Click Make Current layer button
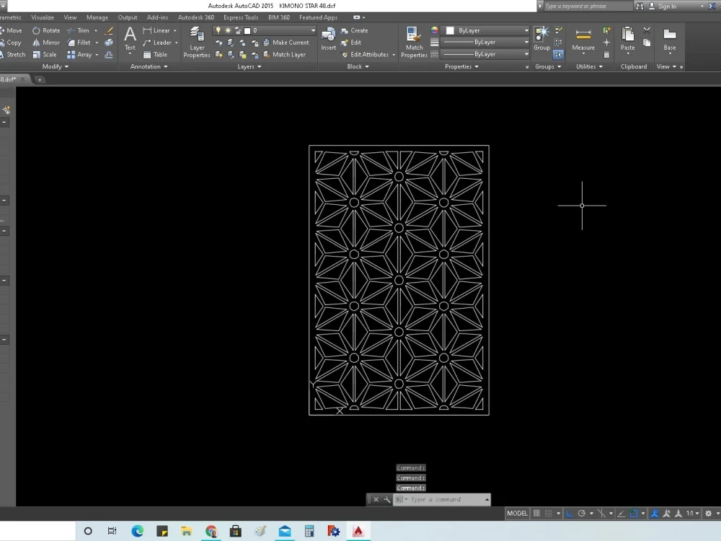 pyautogui.click(x=286, y=43)
